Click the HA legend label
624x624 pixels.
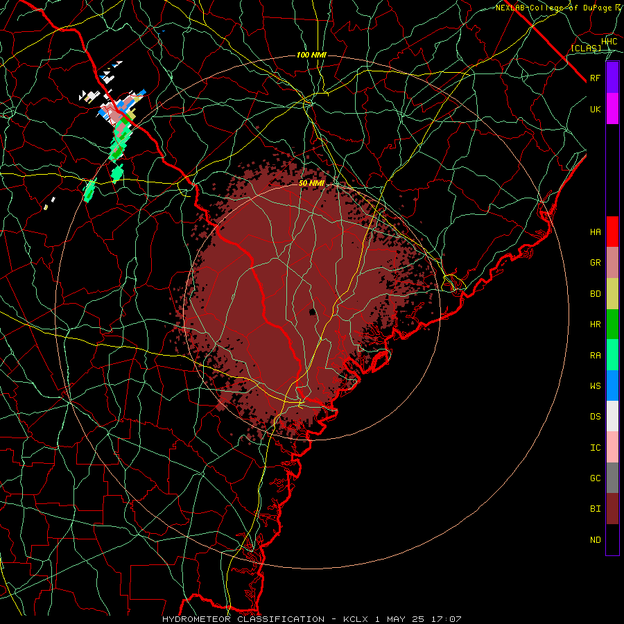tap(596, 232)
